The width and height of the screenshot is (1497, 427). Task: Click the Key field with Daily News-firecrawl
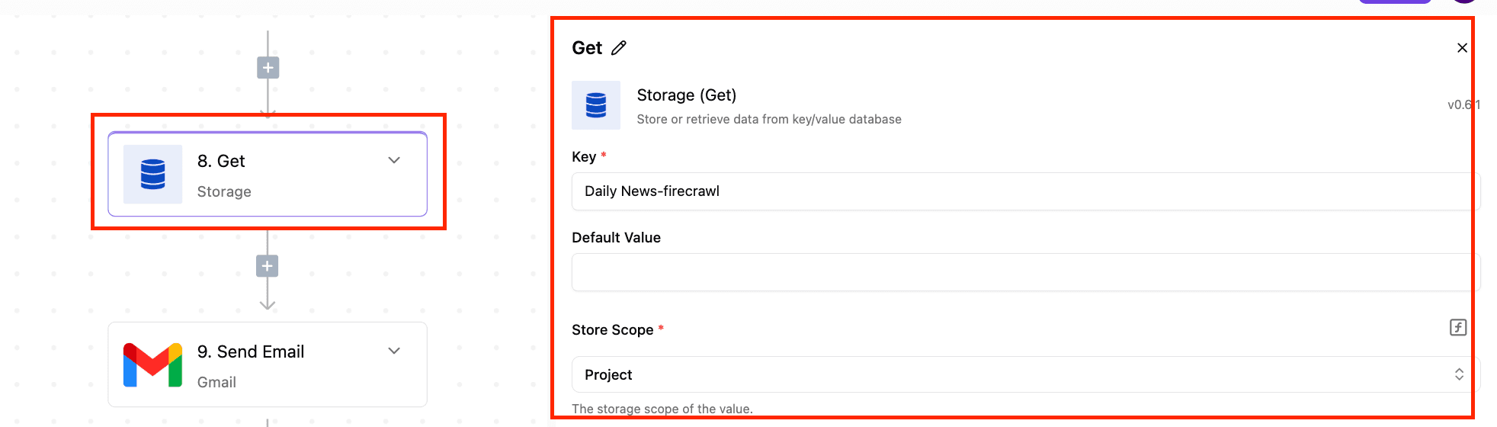click(1025, 191)
